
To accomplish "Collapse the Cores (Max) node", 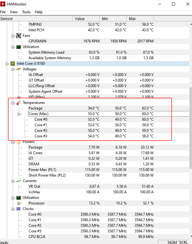I will [19, 114].
